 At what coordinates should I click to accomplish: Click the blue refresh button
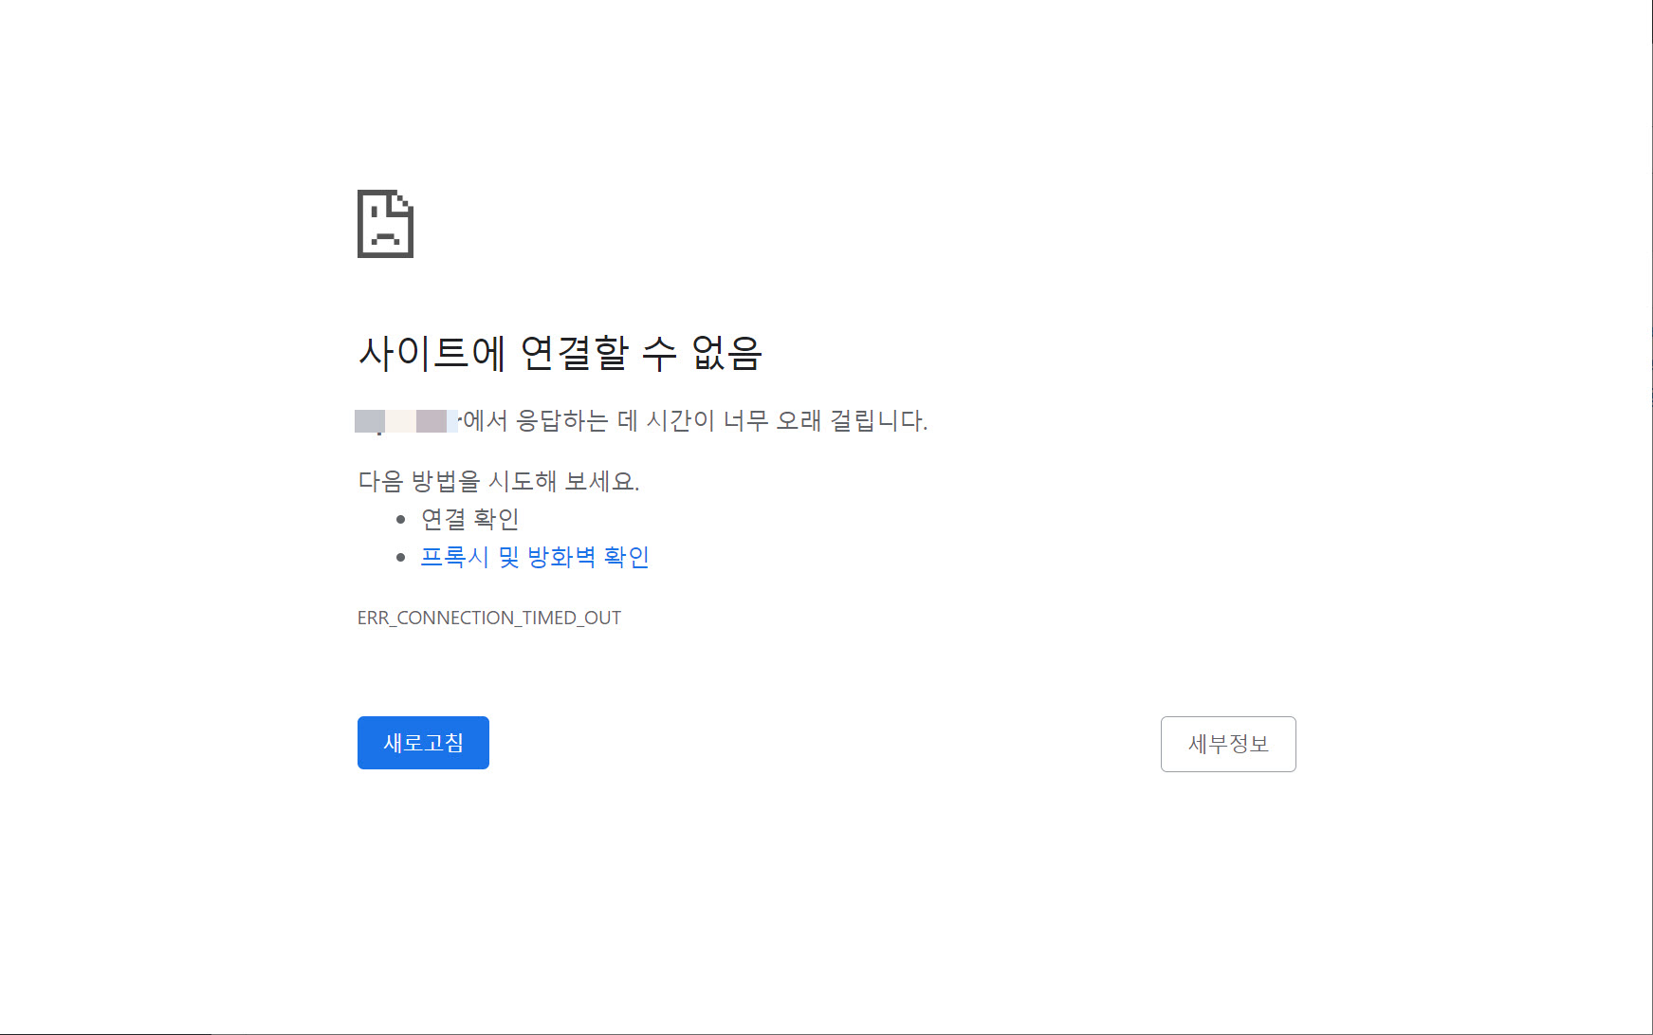pyautogui.click(x=423, y=743)
